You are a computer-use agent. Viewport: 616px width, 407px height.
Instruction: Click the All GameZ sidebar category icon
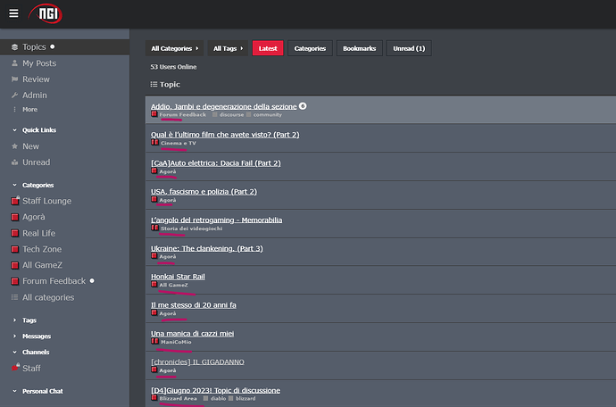pos(15,266)
